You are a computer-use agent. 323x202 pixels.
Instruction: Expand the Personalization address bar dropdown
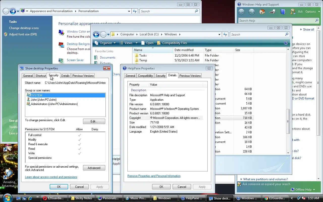pyautogui.click(x=129, y=11)
